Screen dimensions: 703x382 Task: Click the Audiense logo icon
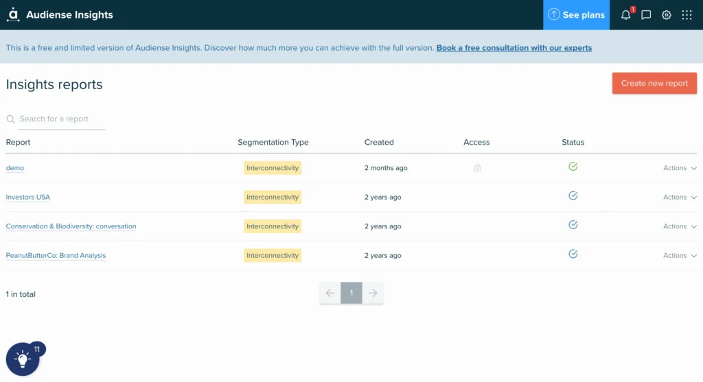click(x=13, y=14)
